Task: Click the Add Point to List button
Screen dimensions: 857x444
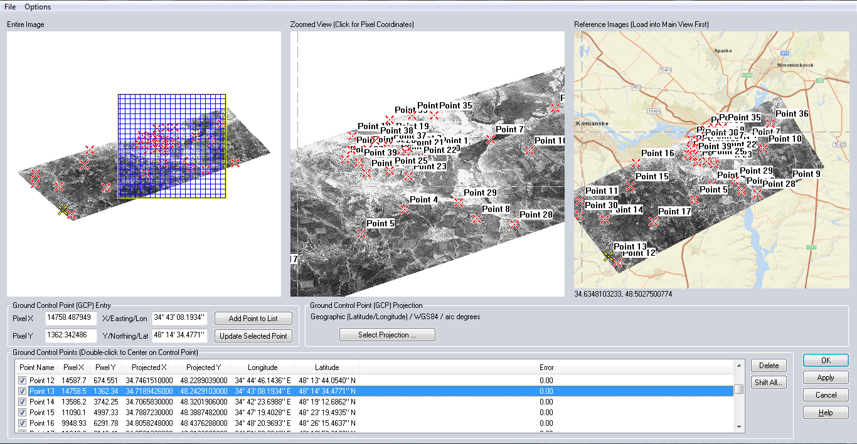Action: pos(253,319)
